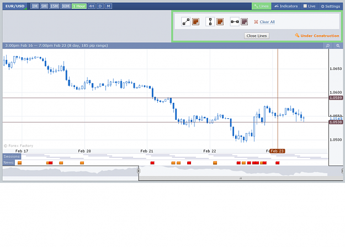Select the 1 Hour timeframe
This screenshot has width=345, height=247.
click(x=79, y=6)
